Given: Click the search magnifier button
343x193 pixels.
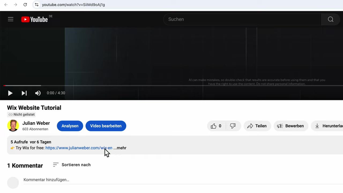Looking at the screenshot, I should [330, 19].
